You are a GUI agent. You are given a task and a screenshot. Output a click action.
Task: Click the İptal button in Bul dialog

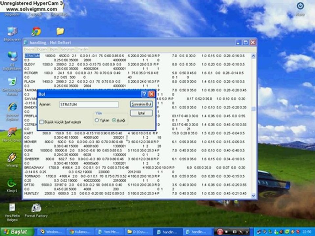pyautogui.click(x=141, y=113)
